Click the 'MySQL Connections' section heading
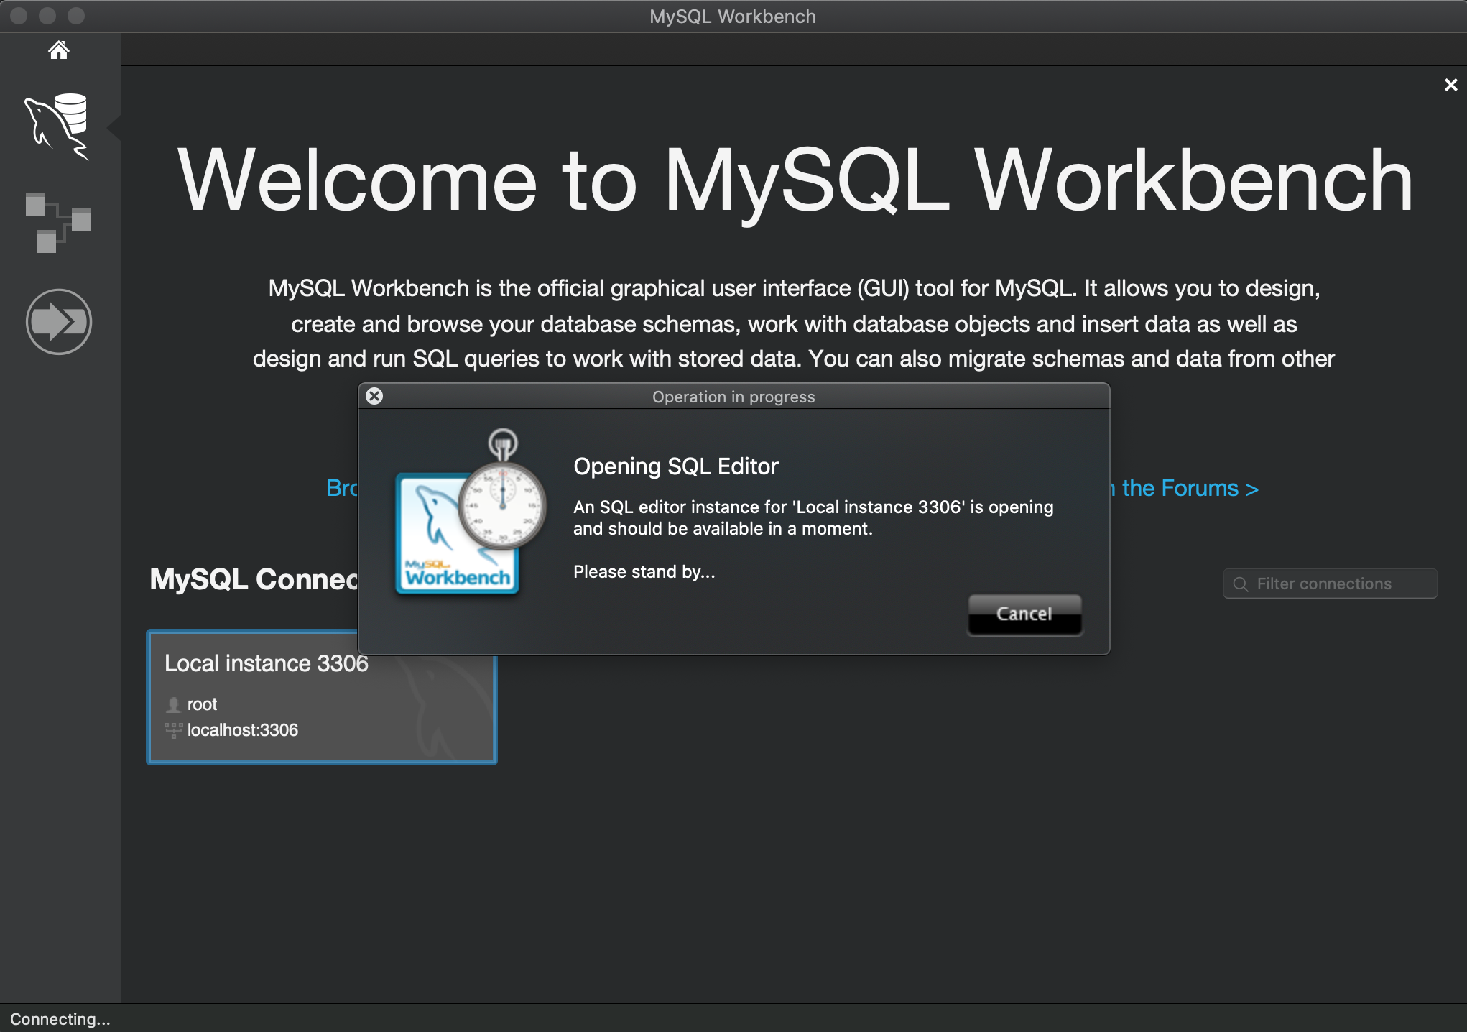The width and height of the screenshot is (1467, 1032). (x=254, y=579)
